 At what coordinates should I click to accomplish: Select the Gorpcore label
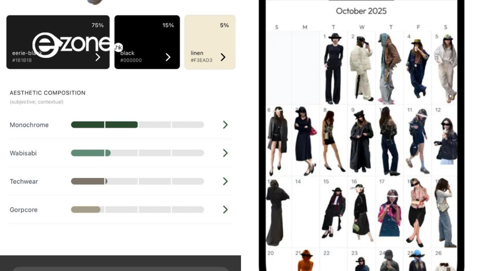click(24, 210)
